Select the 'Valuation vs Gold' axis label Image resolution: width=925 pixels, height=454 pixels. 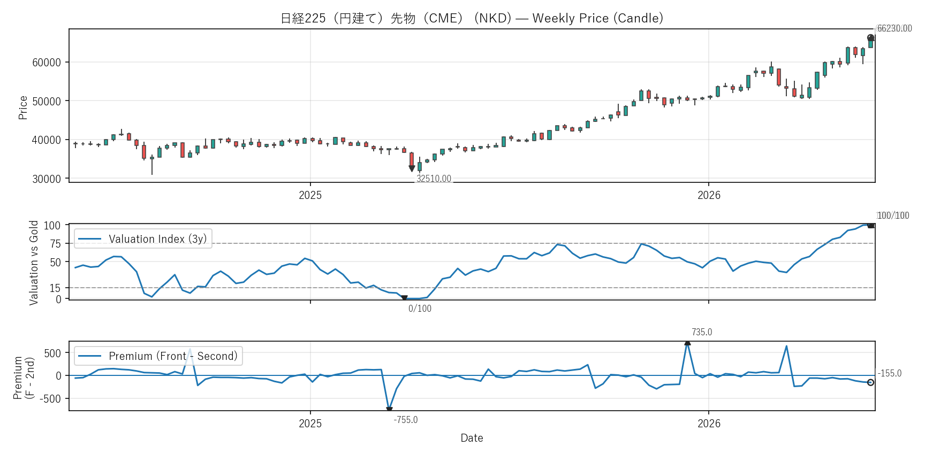tap(34, 263)
